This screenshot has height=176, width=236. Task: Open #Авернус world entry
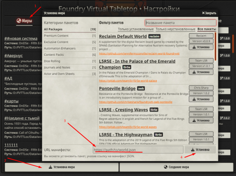click(x=14, y=56)
